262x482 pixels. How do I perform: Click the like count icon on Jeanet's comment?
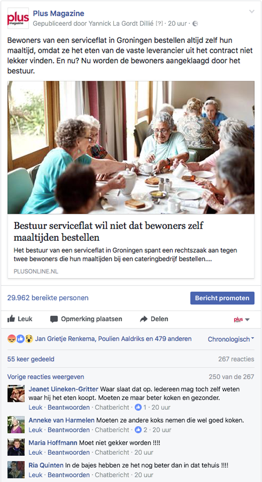pos(138,407)
